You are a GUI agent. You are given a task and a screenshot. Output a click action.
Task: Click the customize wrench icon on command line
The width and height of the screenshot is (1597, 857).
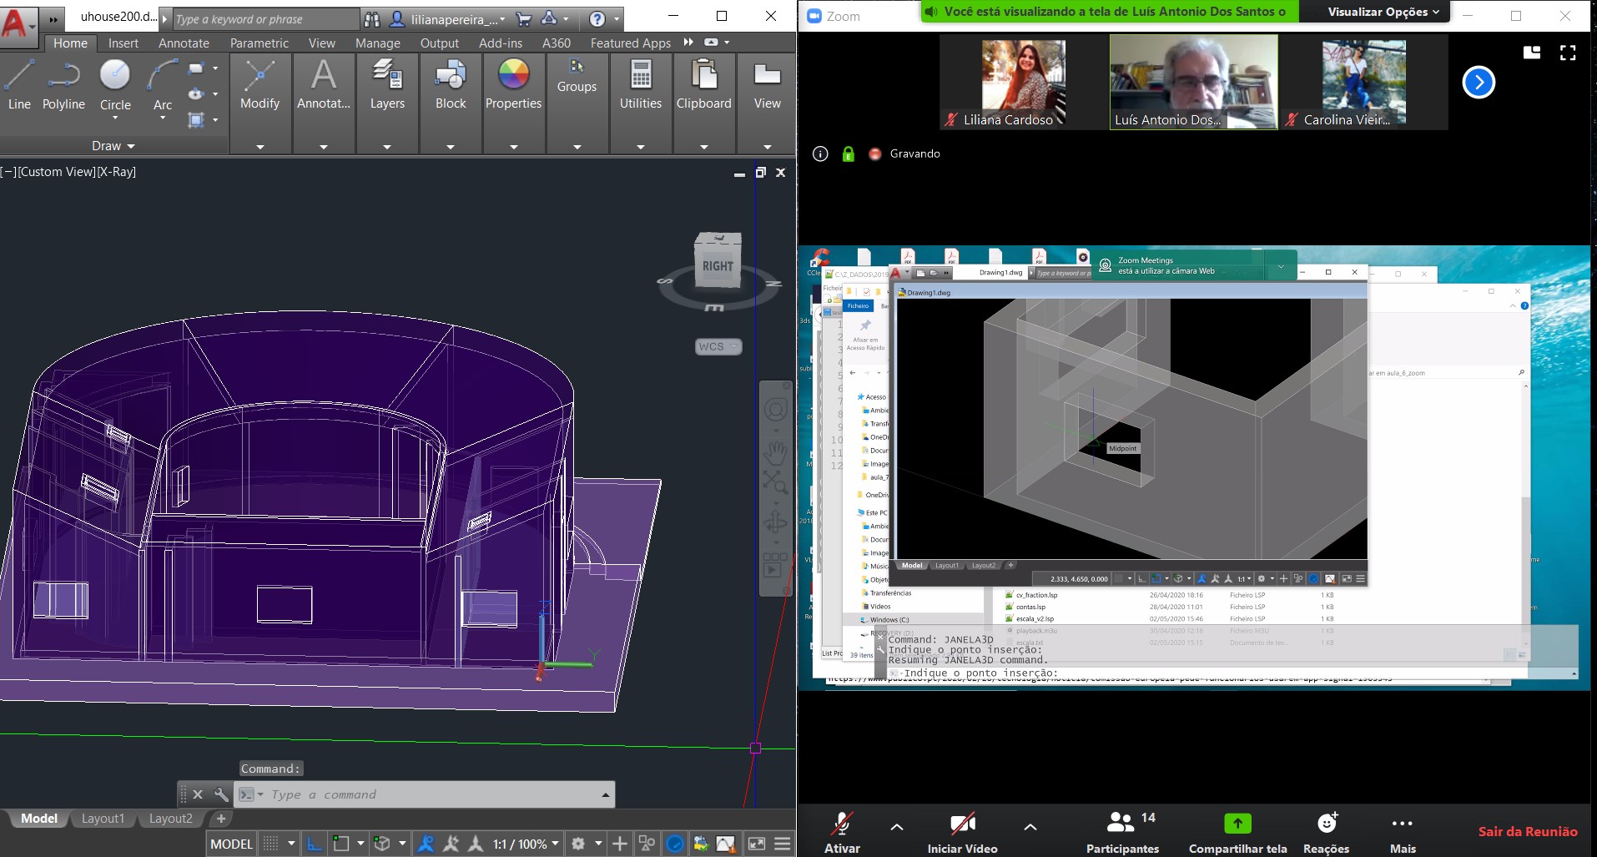click(x=221, y=794)
